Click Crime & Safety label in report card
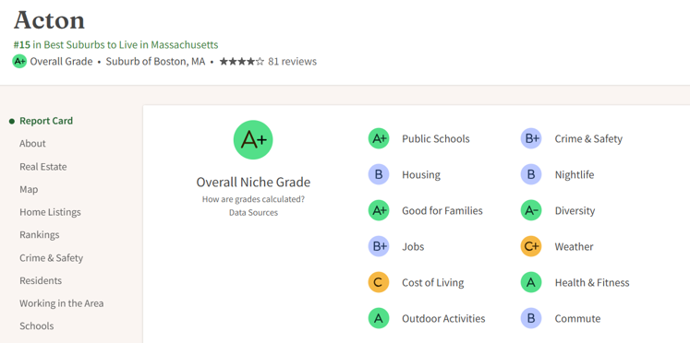This screenshot has height=343, width=690. [588, 139]
